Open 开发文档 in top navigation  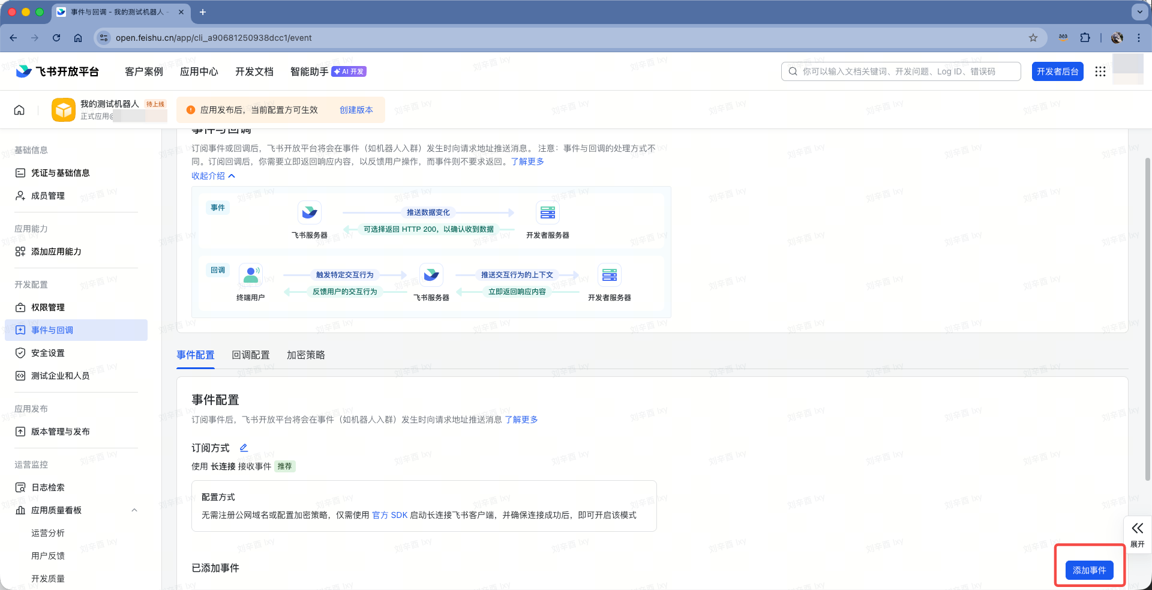click(254, 71)
